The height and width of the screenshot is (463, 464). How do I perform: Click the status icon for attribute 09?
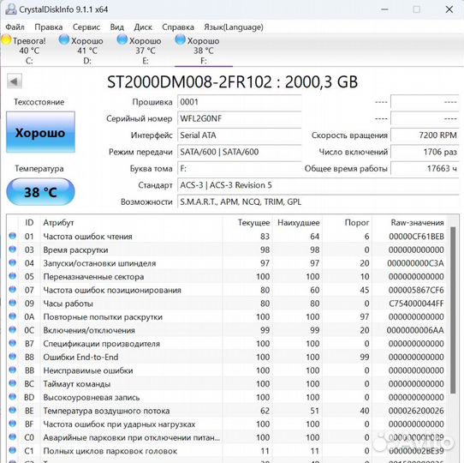13,303
